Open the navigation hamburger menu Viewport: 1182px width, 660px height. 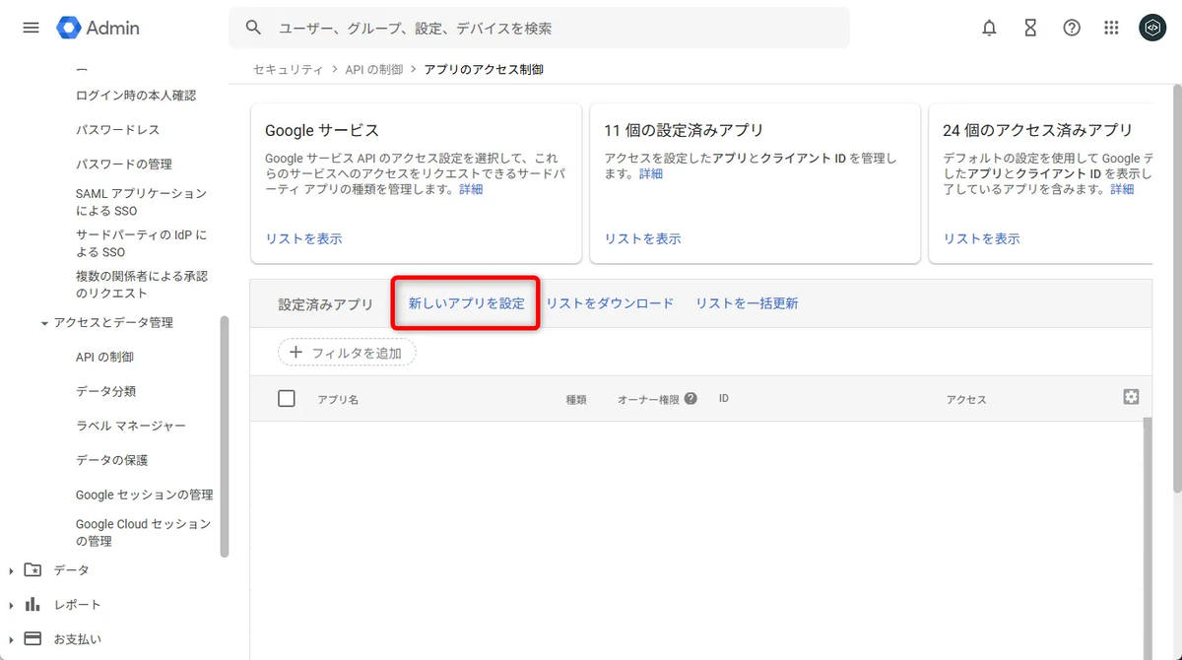tap(31, 27)
